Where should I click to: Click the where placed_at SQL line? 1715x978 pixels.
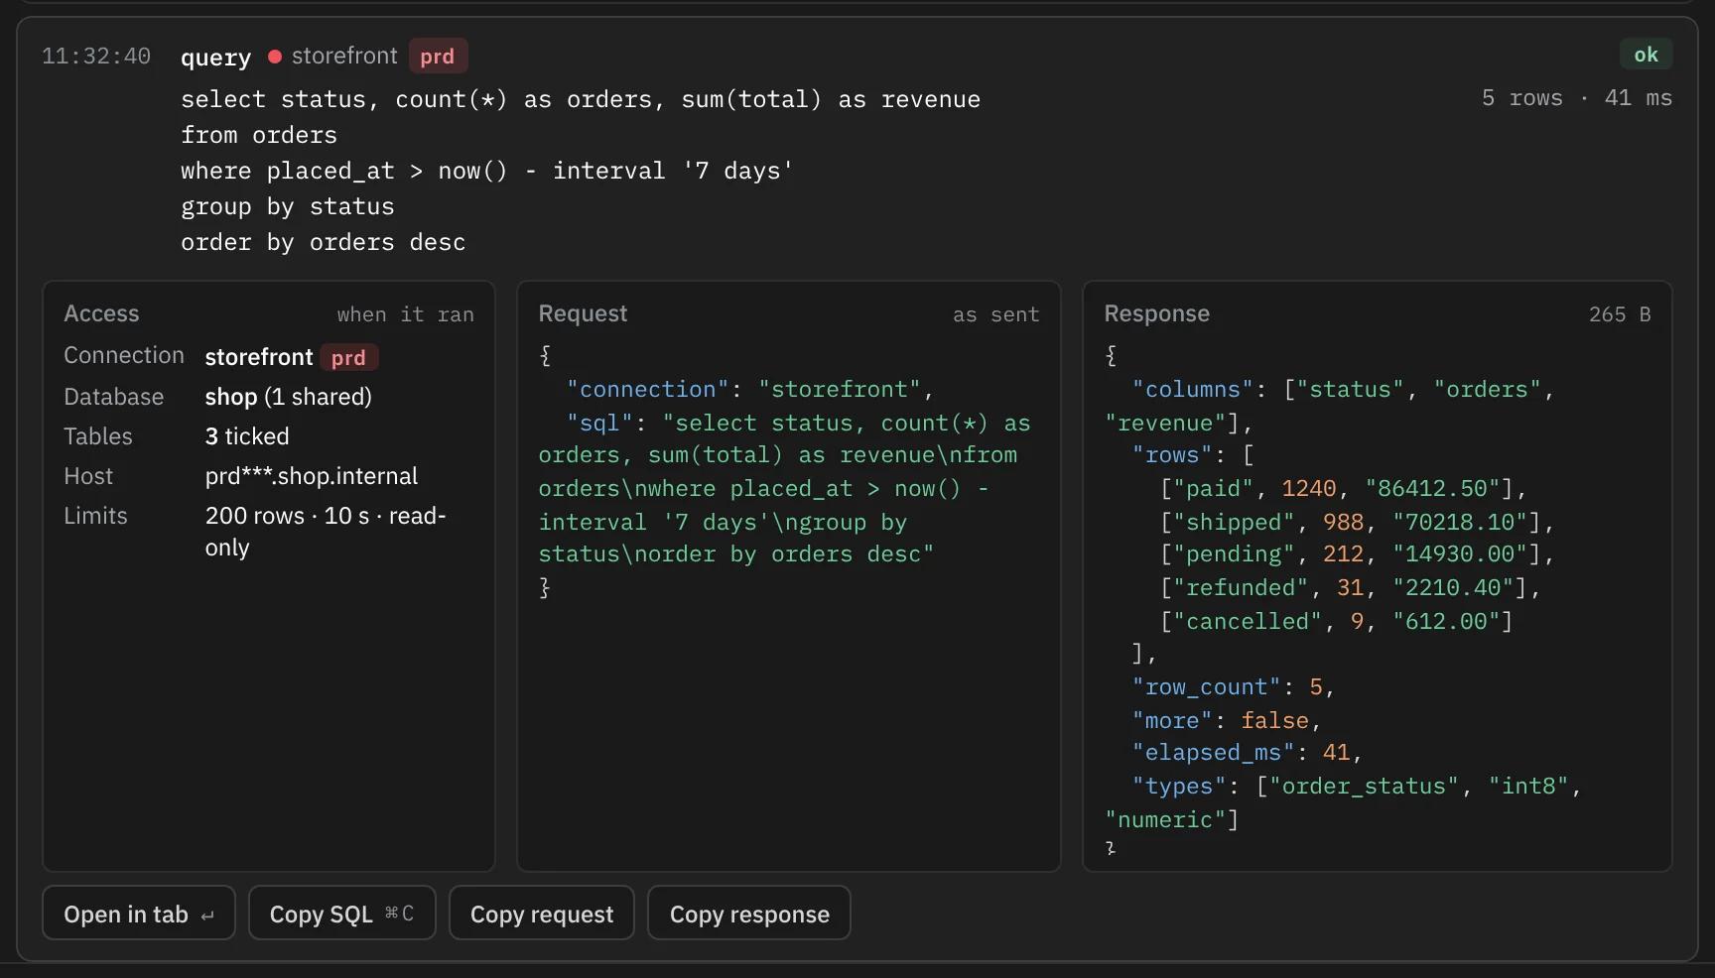pyautogui.click(x=487, y=171)
